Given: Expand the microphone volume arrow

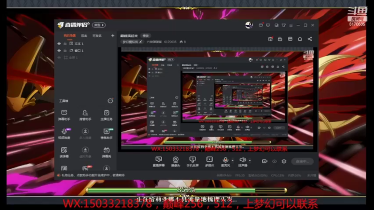Looking at the screenshot, I should [232, 160].
